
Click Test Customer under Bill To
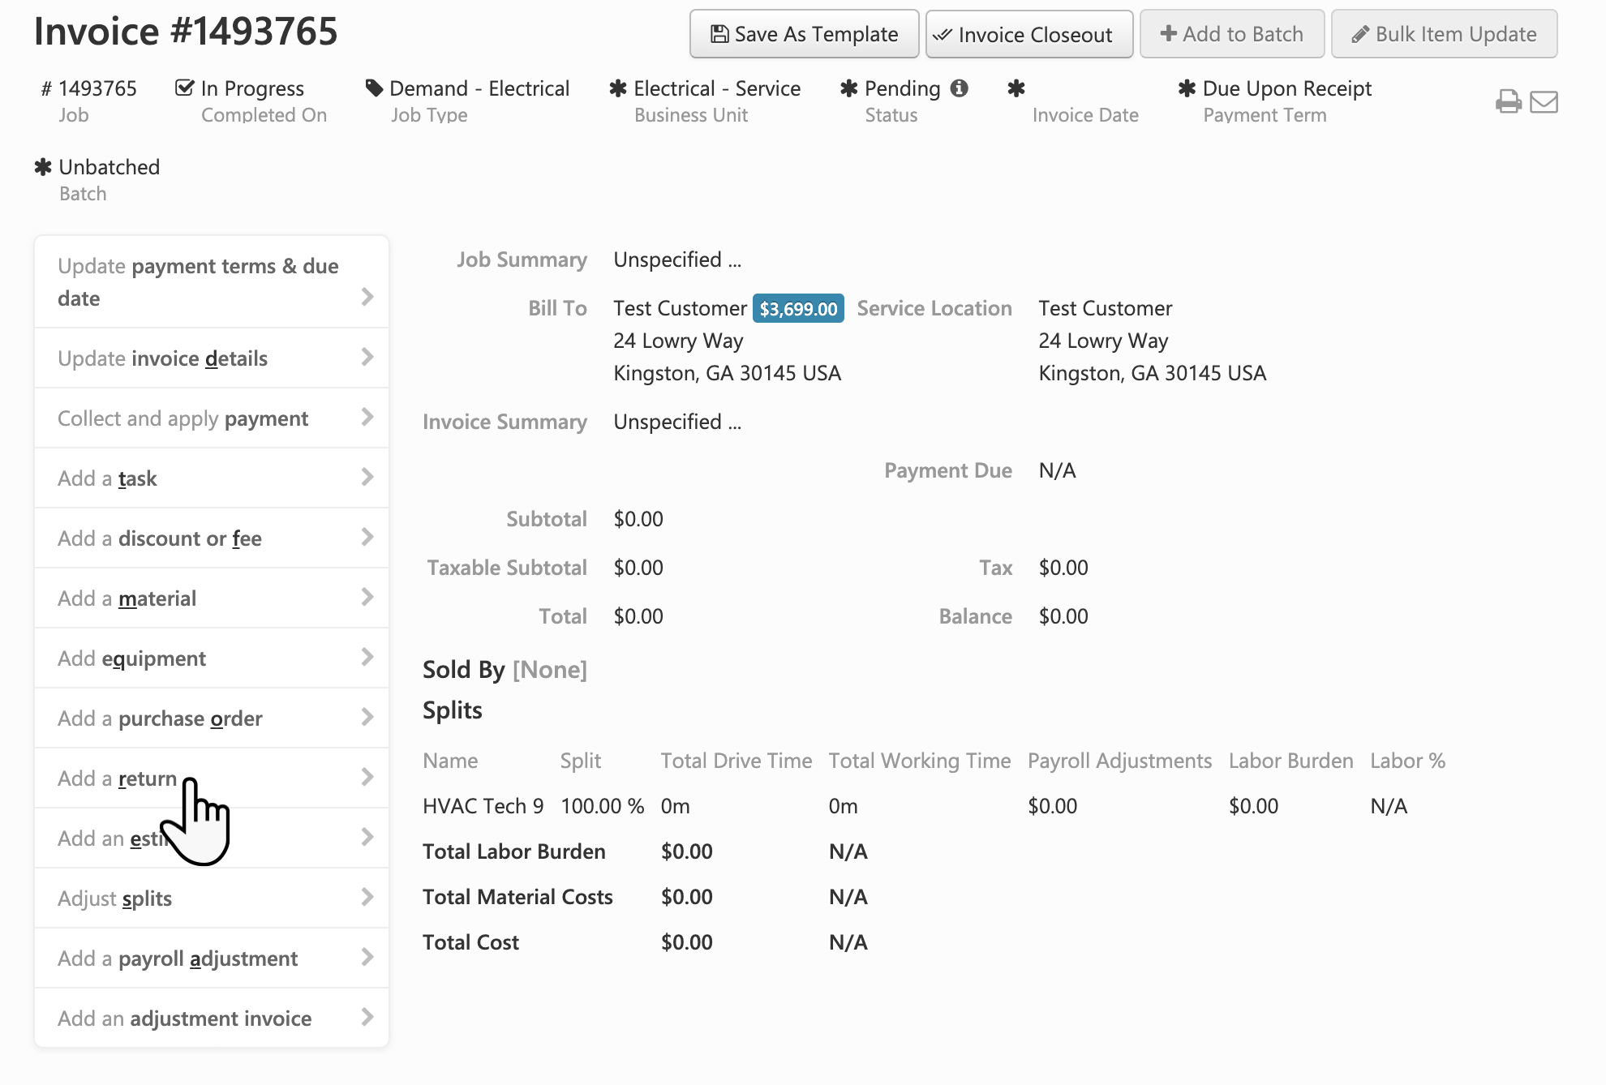point(680,308)
